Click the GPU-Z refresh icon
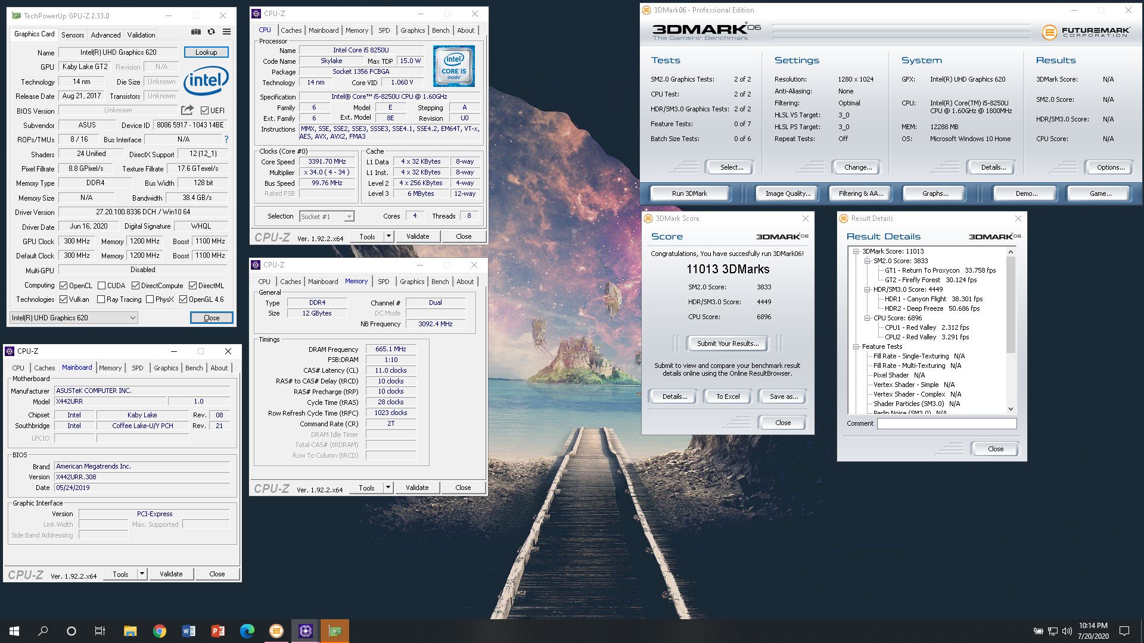This screenshot has width=1144, height=643. click(x=211, y=32)
